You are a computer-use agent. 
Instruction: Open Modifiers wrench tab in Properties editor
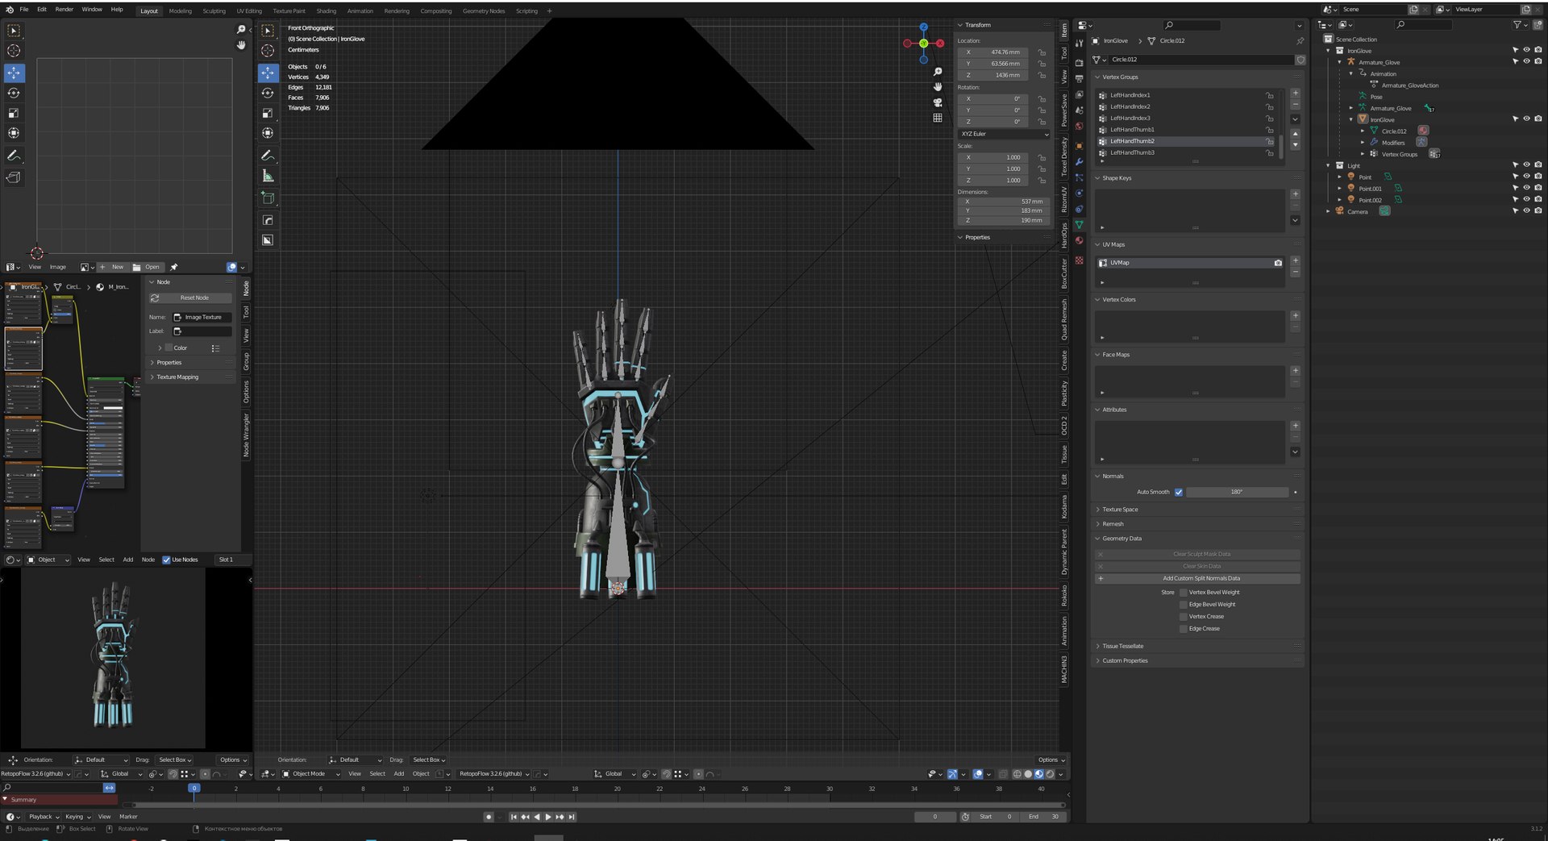1079,162
